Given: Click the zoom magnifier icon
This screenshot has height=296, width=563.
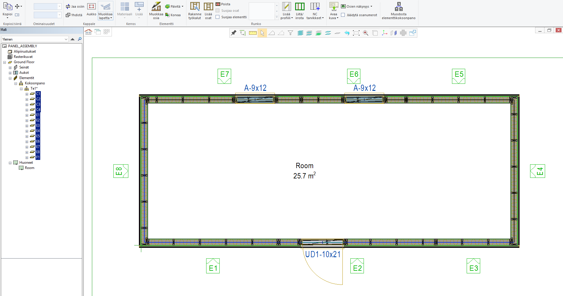Looking at the screenshot, I should 366,33.
